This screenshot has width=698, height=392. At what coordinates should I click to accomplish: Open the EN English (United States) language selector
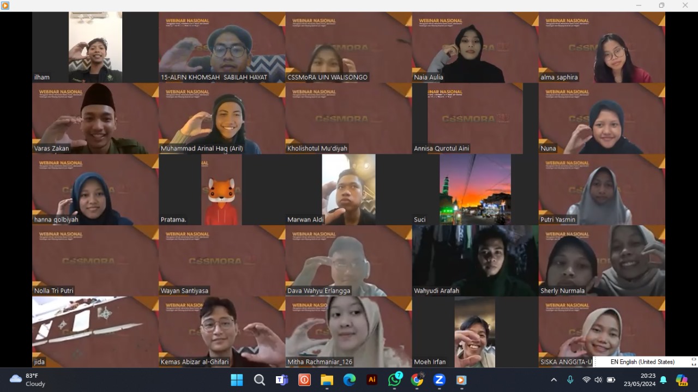pos(642,362)
